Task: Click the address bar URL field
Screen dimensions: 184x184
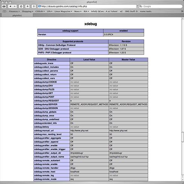Action: 87,6
